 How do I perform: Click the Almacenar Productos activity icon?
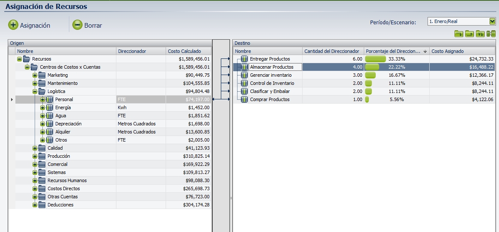click(x=244, y=67)
